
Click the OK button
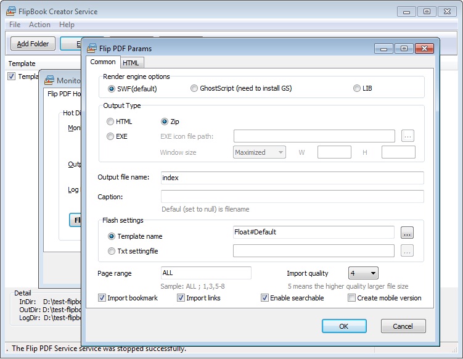click(x=344, y=326)
